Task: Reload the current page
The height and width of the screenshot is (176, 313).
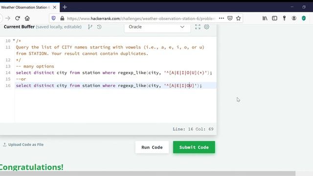Action: click(x=18, y=19)
